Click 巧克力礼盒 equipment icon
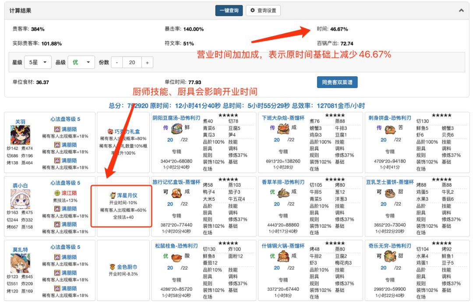This screenshot has height=304, width=473. (x=110, y=131)
